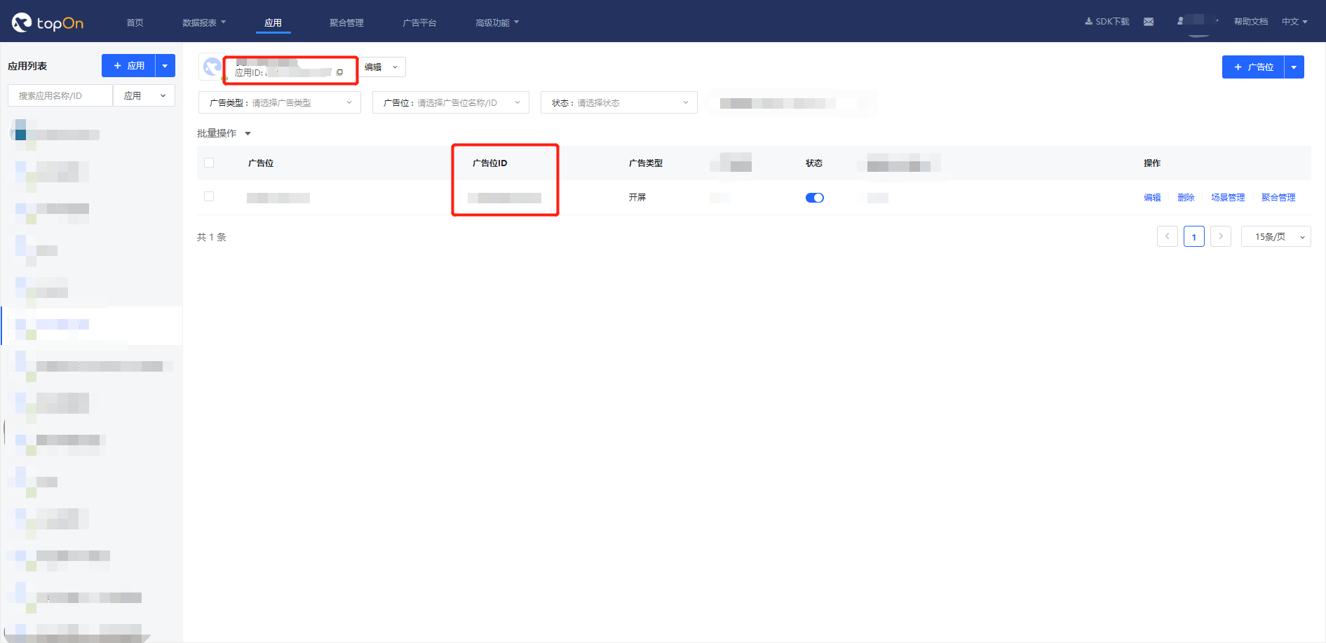Disable the status toggle for the 开屏 placement

point(814,197)
